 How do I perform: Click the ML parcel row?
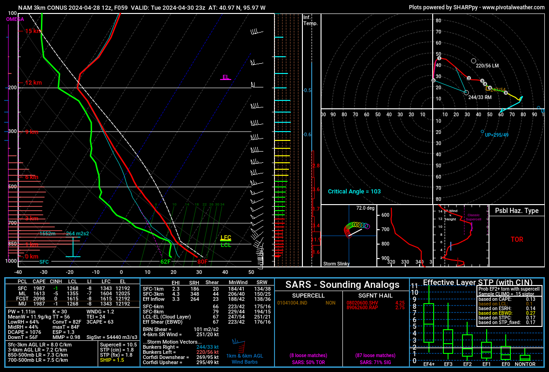click(73, 293)
